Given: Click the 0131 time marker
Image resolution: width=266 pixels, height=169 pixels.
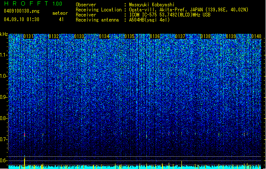Looking at the screenshot, I should coord(28,36).
